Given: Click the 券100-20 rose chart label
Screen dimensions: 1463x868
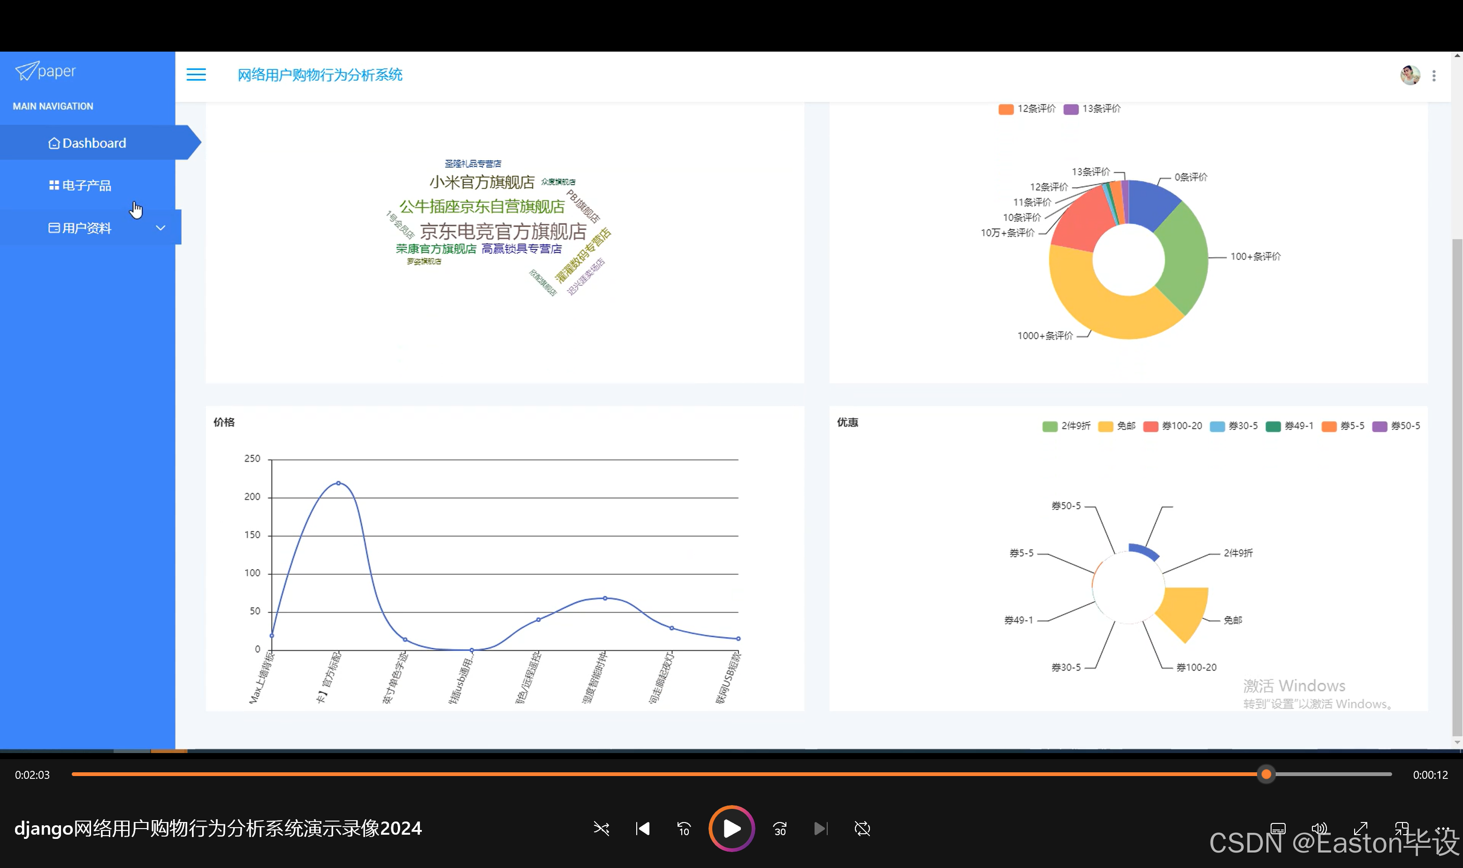Looking at the screenshot, I should tap(1196, 667).
